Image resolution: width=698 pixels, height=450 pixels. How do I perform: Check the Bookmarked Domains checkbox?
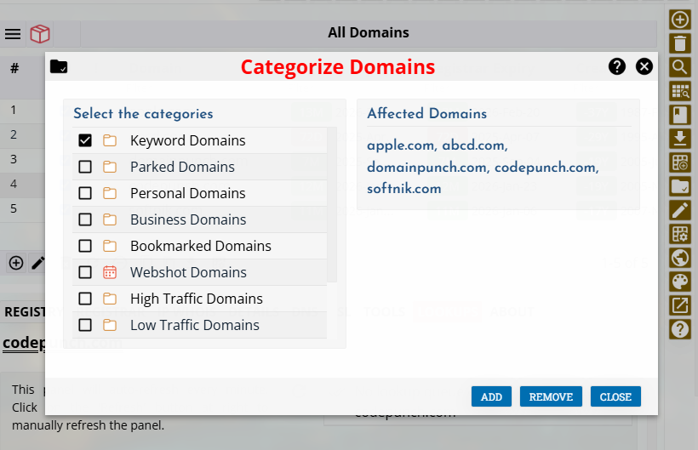tap(85, 246)
